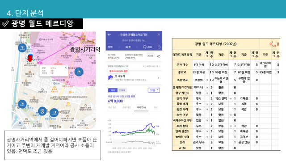Switch to 전월세 rent toggle
Image resolution: width=286 pixels, height=161 pixels.
click(122, 90)
